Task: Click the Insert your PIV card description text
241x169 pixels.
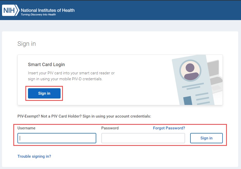Action: pos(71,76)
